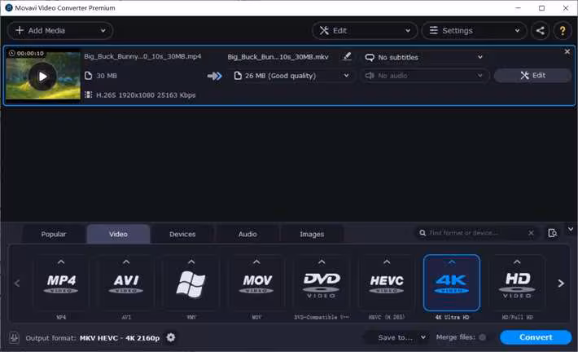Show previous formats with left arrow

point(17,284)
